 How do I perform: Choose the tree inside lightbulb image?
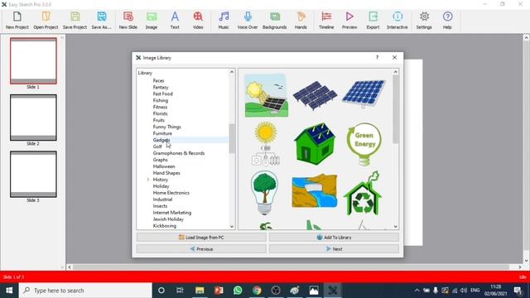(265, 193)
